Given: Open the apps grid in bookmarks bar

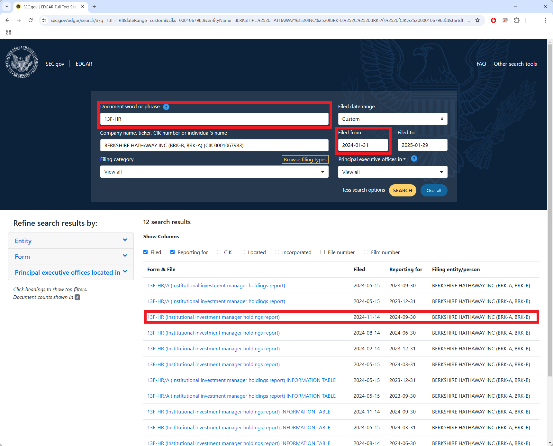Looking at the screenshot, I should 9,32.
